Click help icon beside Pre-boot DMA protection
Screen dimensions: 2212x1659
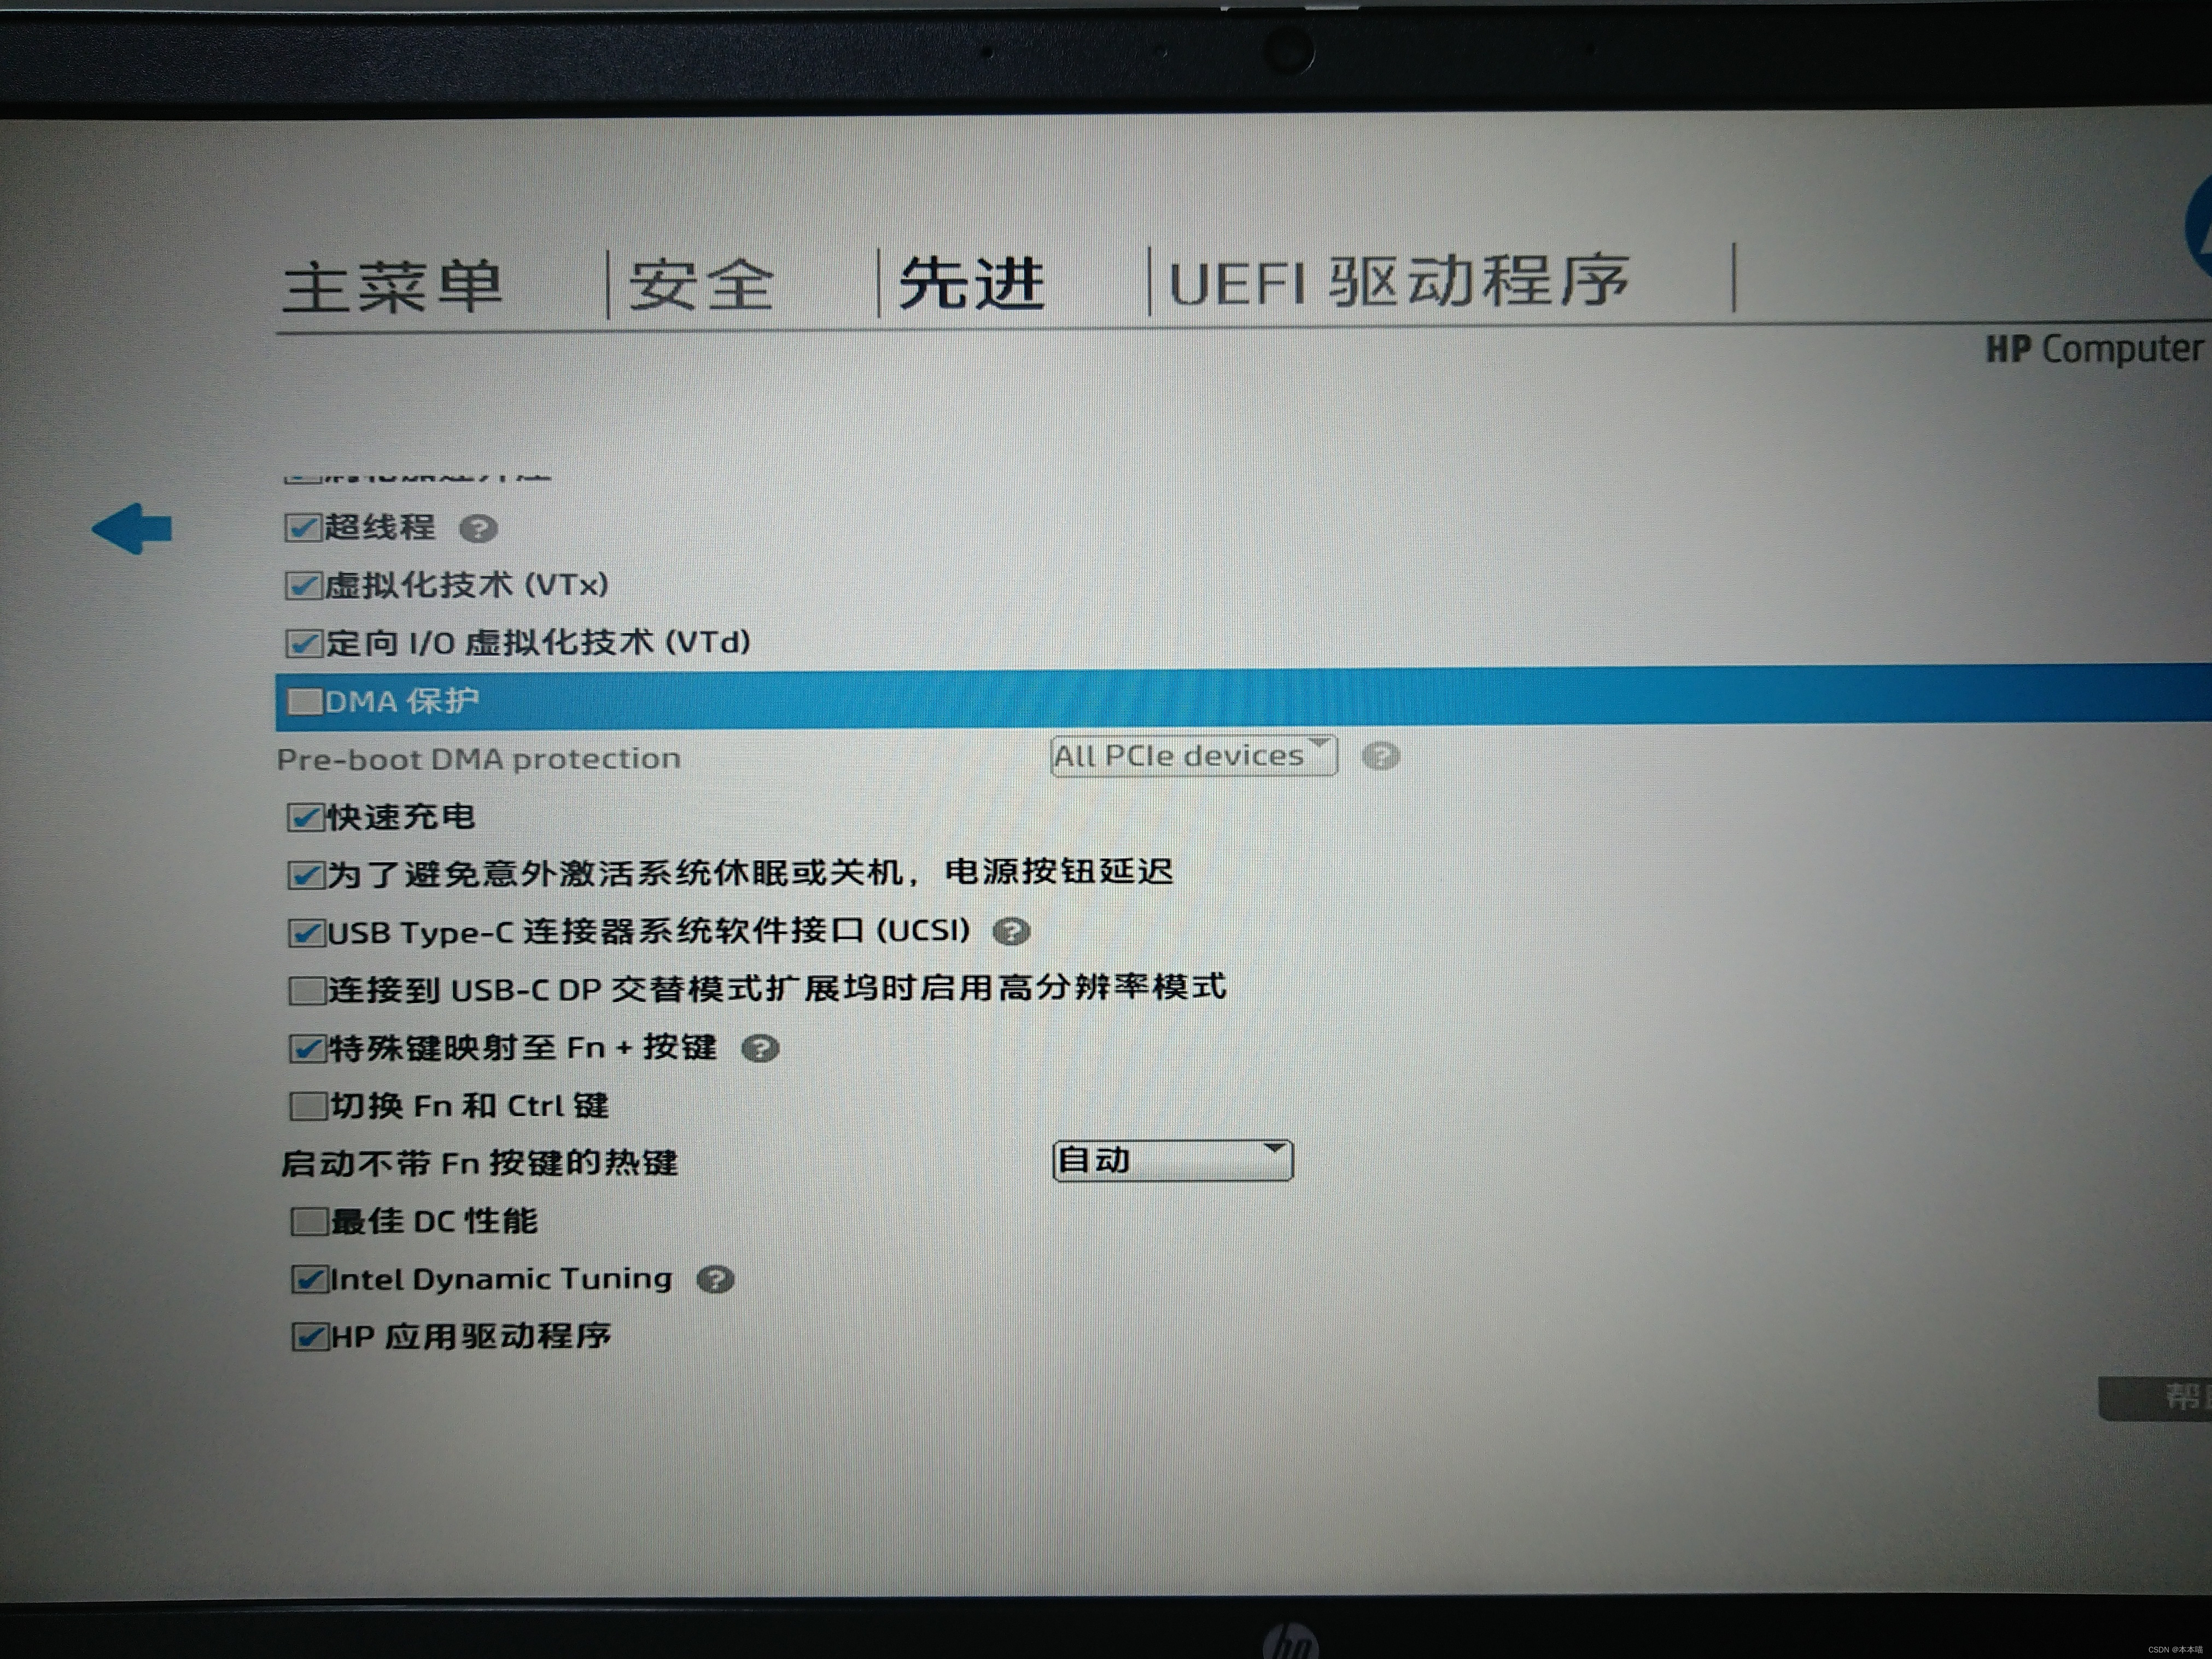[x=1380, y=756]
